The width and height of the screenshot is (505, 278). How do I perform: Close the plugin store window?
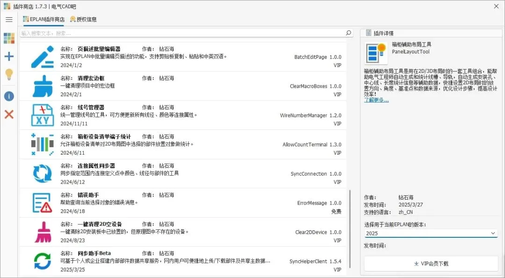tap(496, 6)
